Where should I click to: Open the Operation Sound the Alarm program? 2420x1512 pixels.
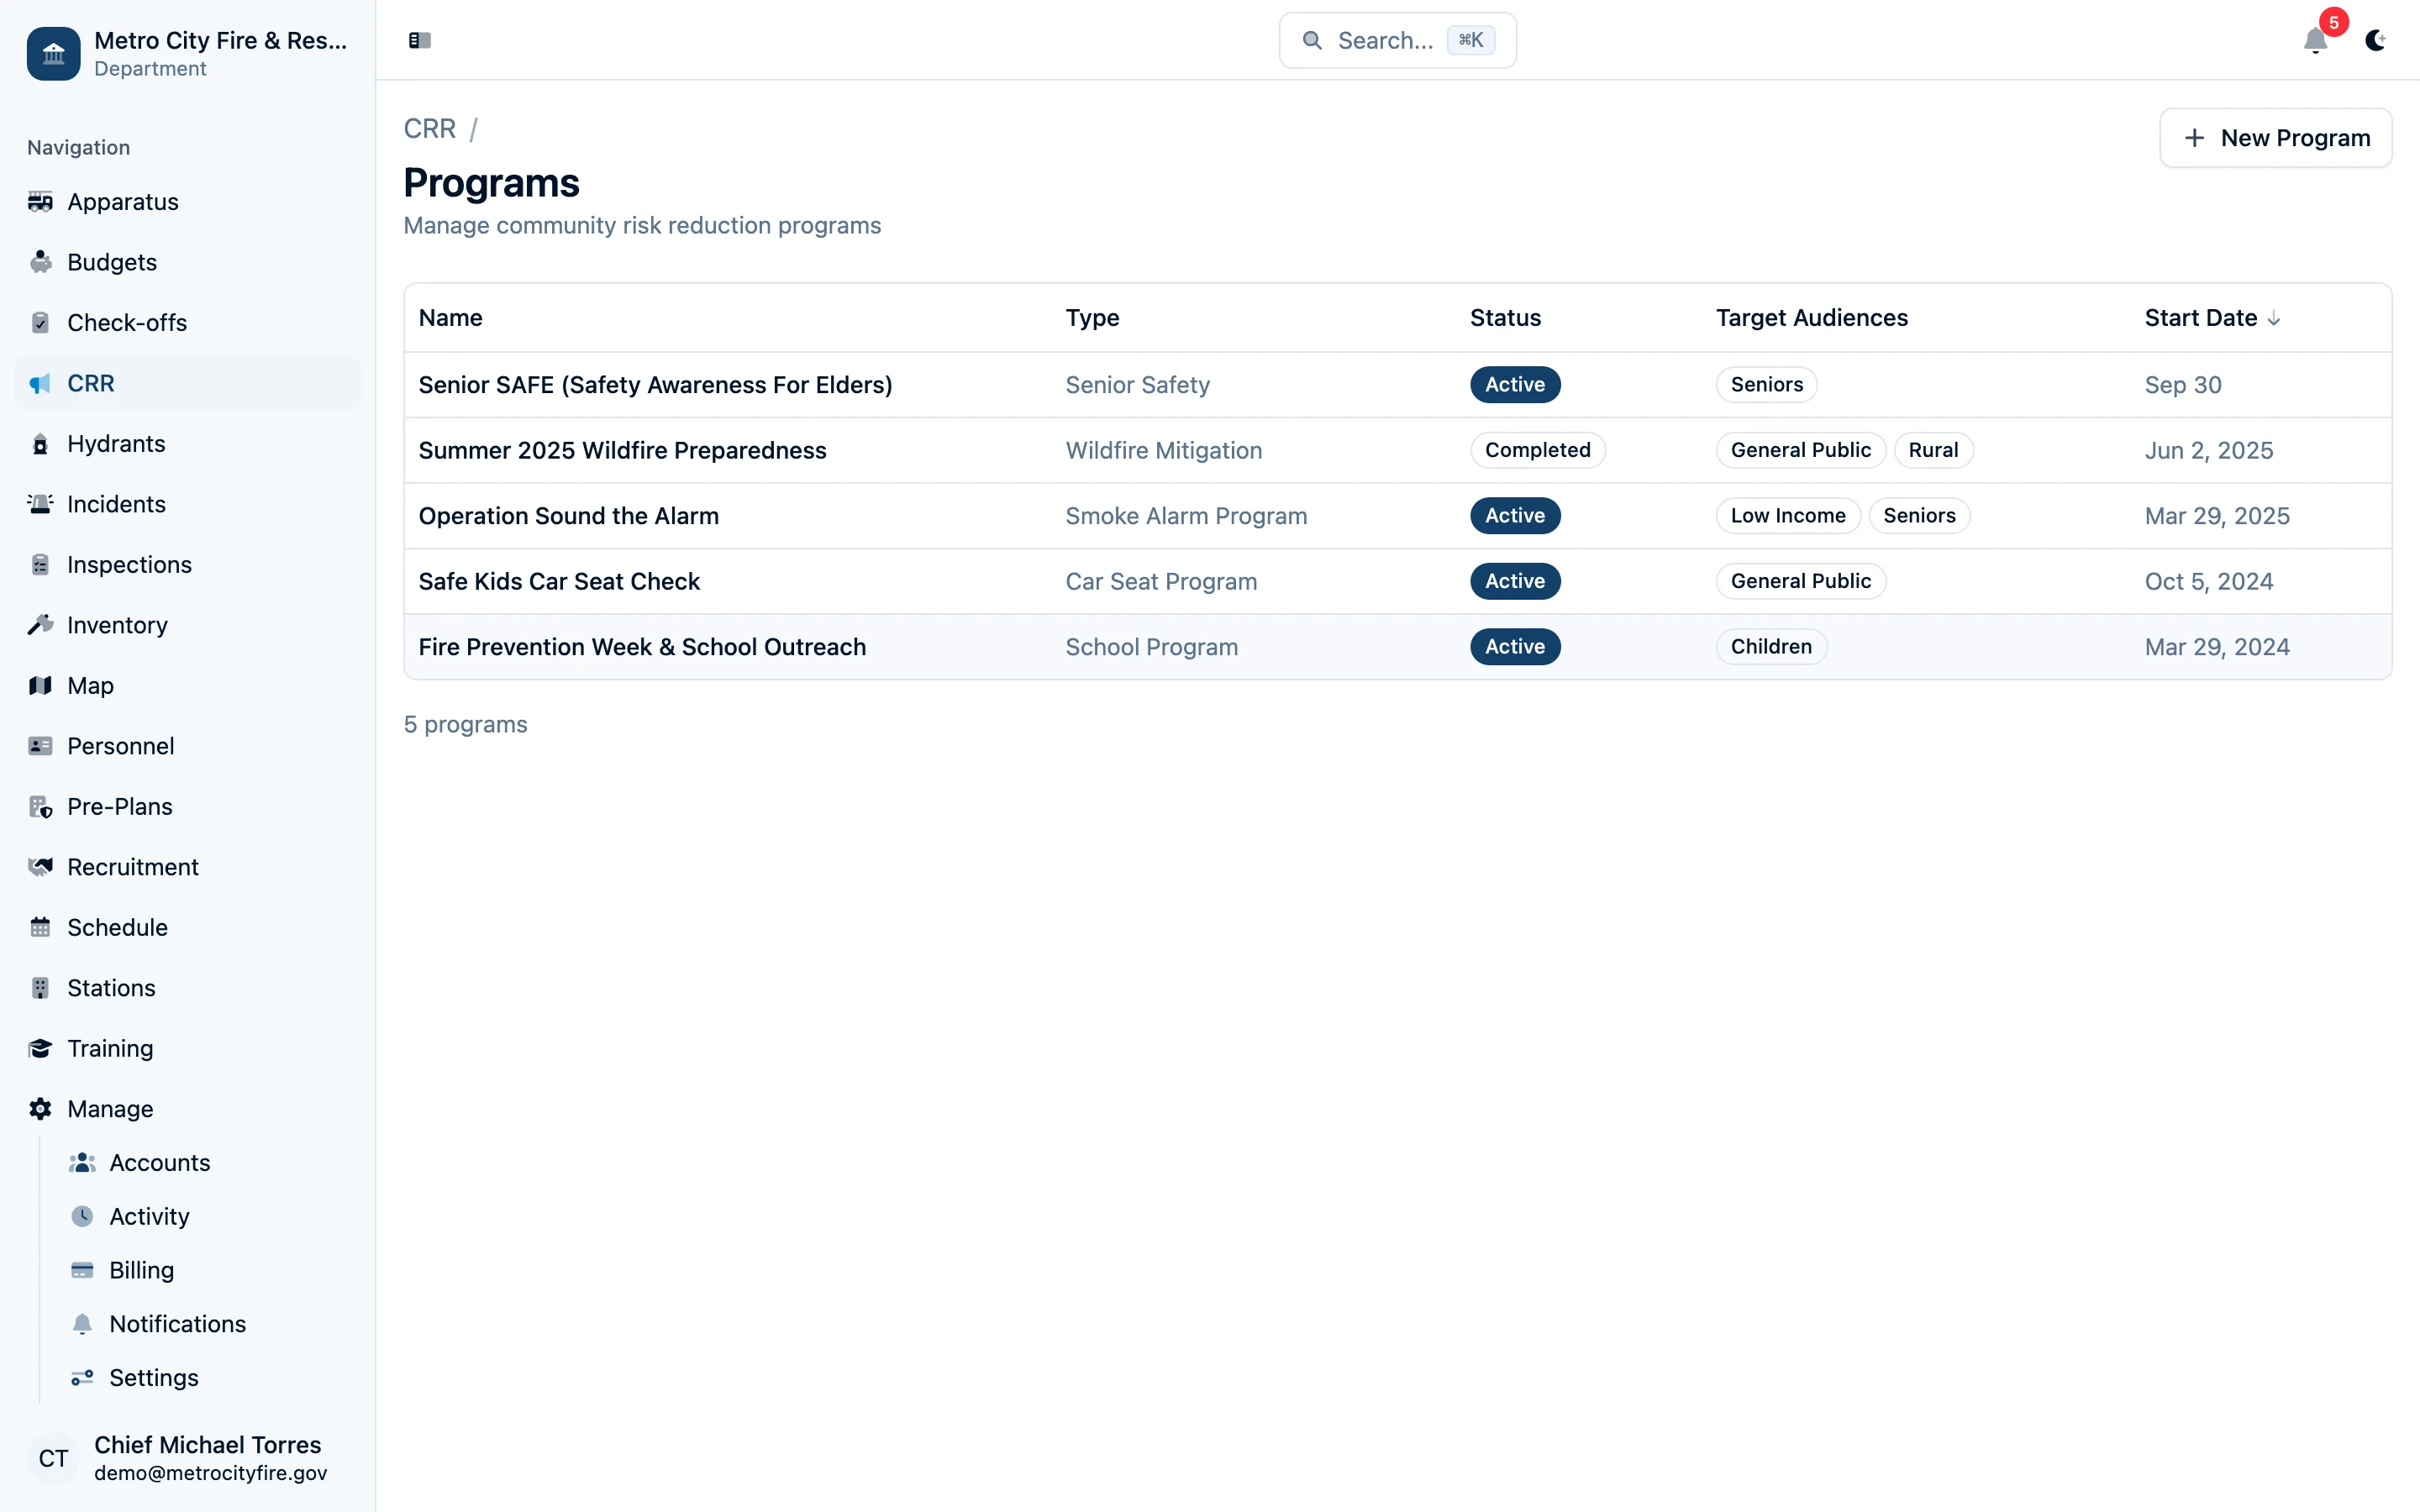click(x=568, y=515)
